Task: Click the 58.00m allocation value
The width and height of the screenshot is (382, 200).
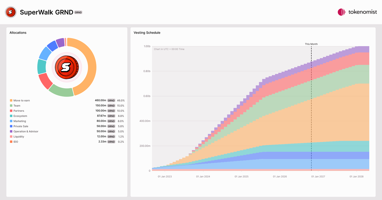Action: click(101, 126)
